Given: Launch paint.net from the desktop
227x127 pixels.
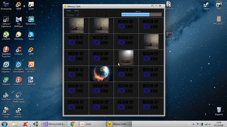Looking at the screenshot, I should pyautogui.click(x=31, y=81).
